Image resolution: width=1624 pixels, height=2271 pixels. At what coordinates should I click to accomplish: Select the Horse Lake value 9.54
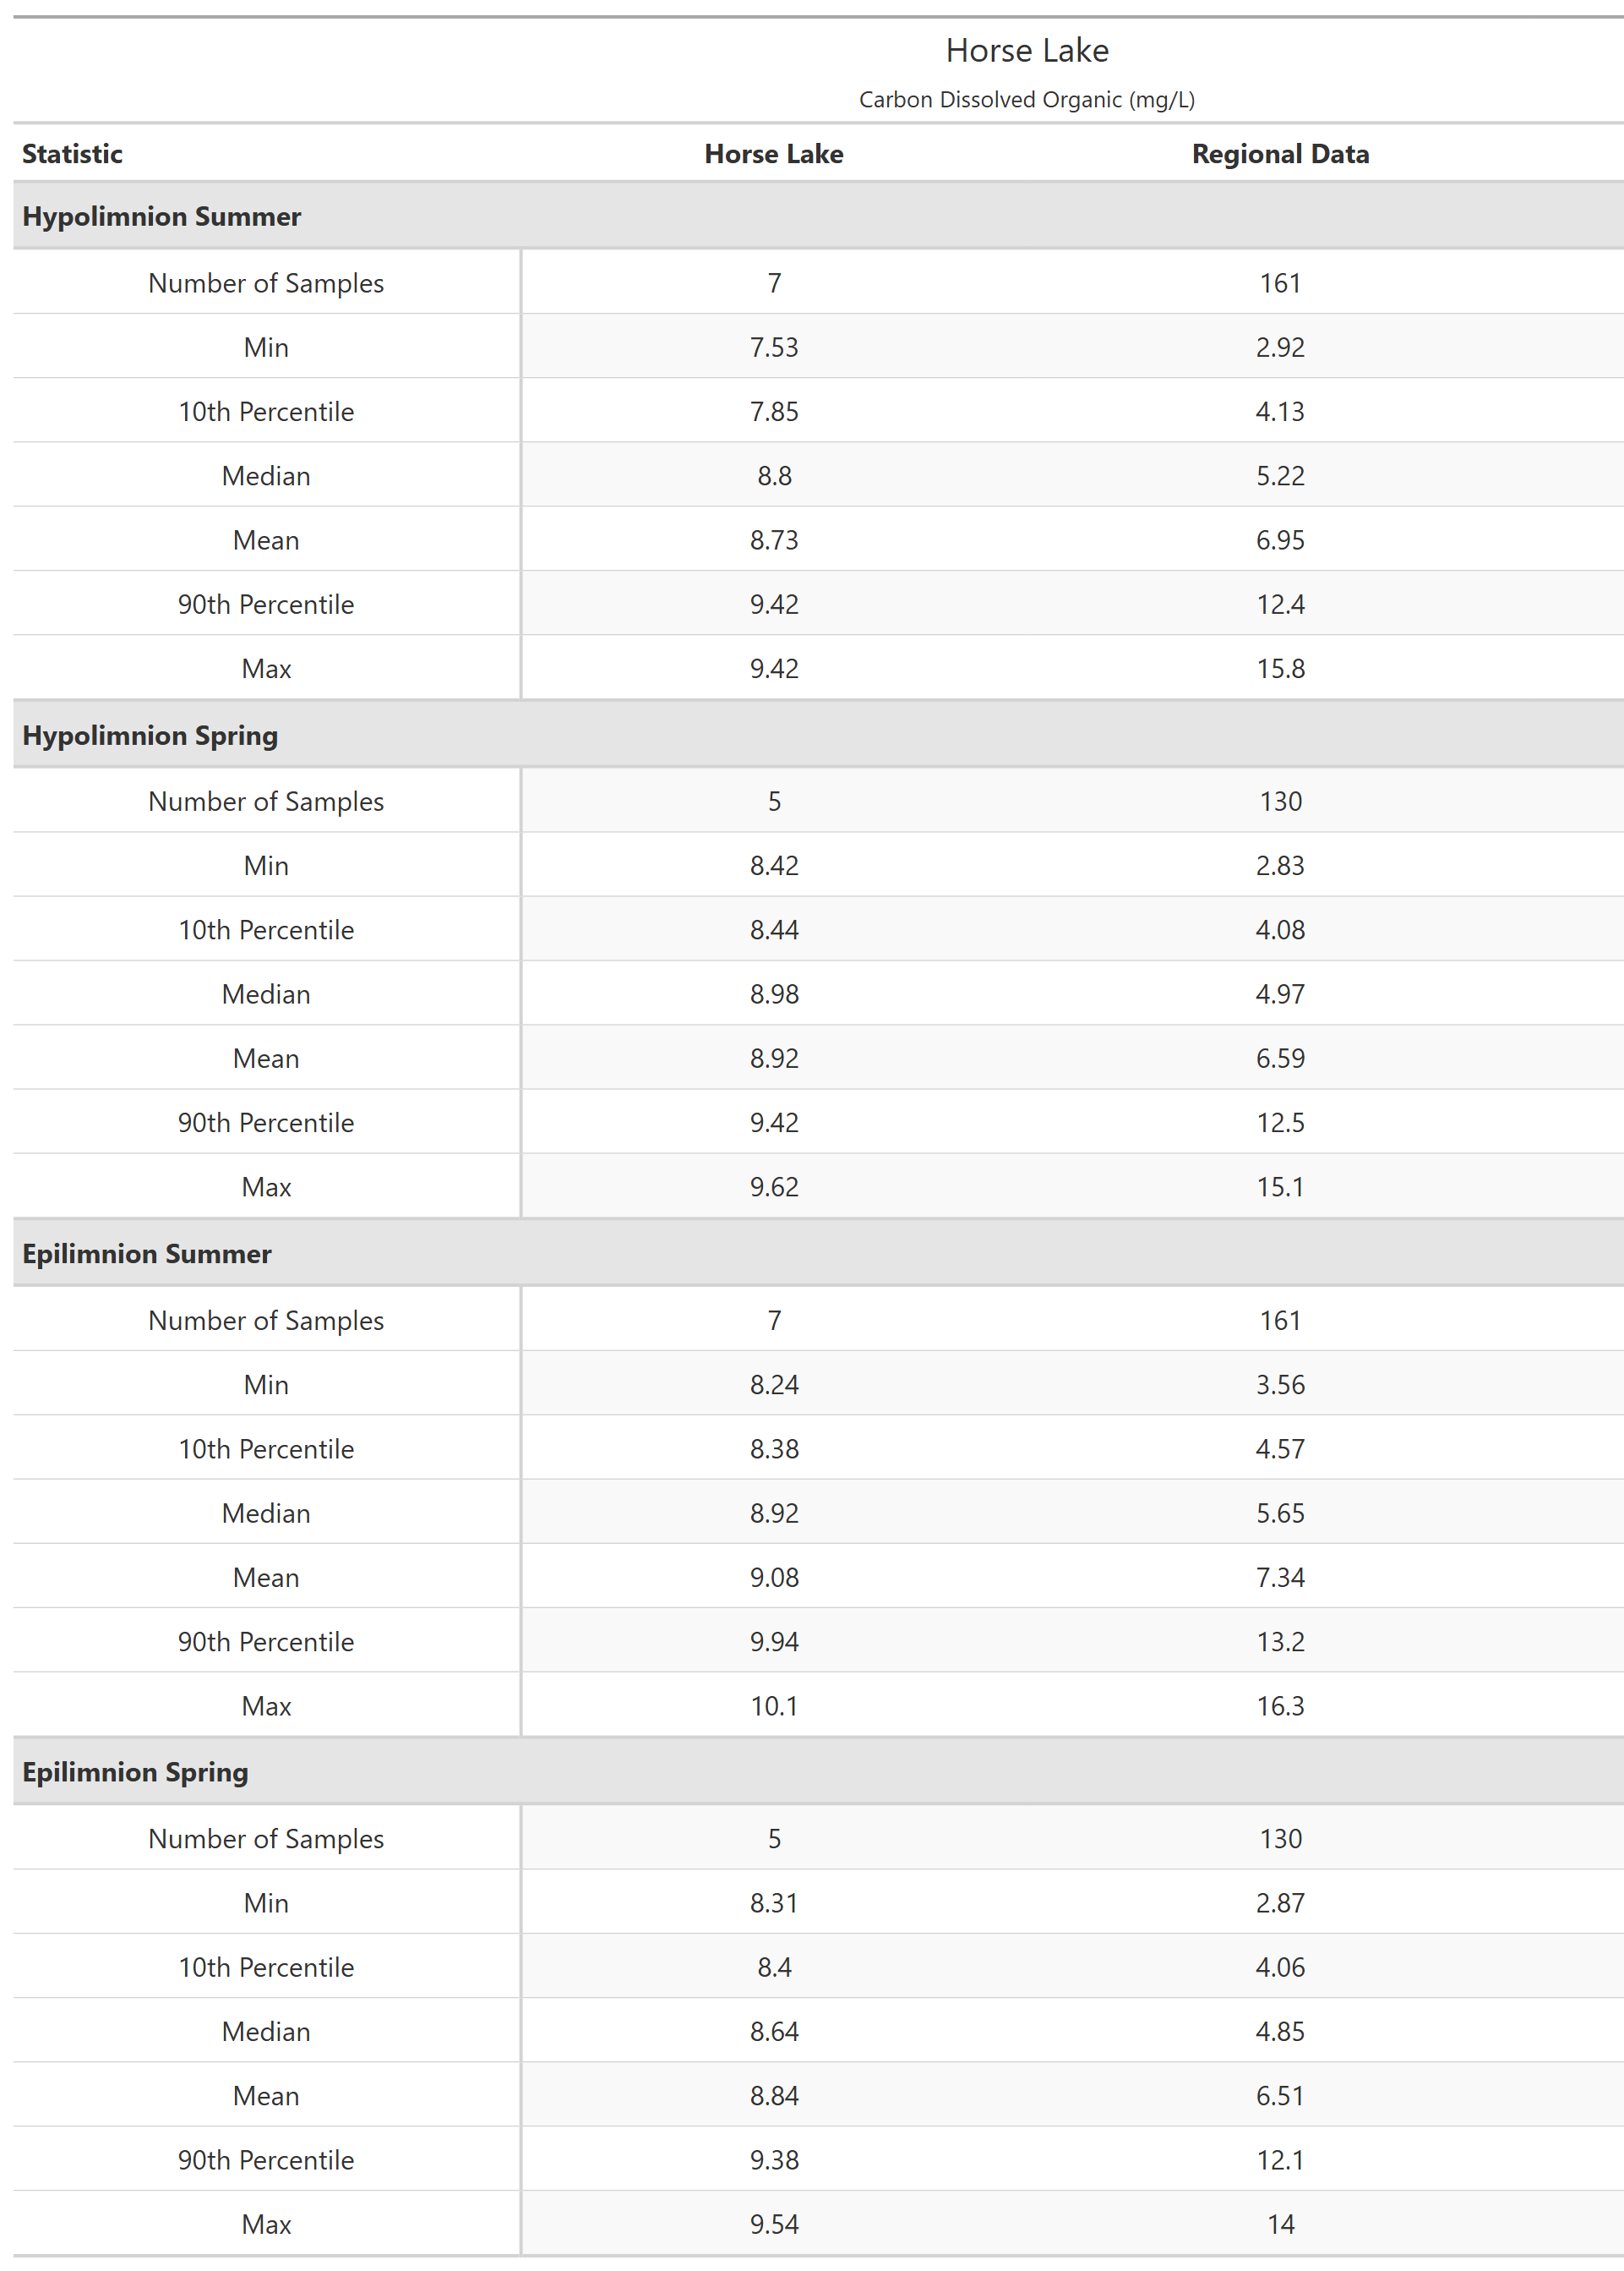tap(773, 2224)
